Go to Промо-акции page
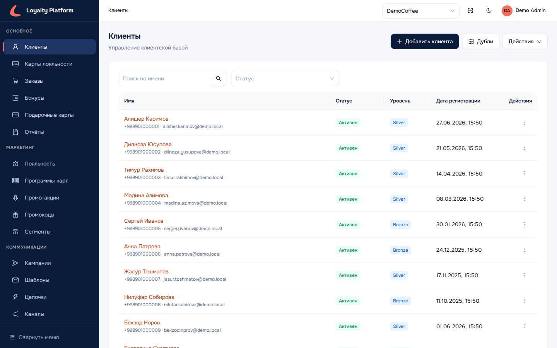 [50, 198]
